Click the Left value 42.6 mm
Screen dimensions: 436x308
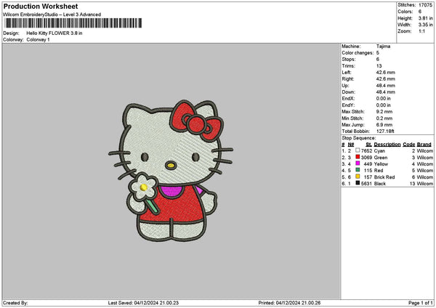coord(385,73)
